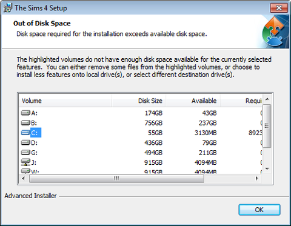Click the B: drive icon
The width and height of the screenshot is (291, 226).
click(25, 122)
